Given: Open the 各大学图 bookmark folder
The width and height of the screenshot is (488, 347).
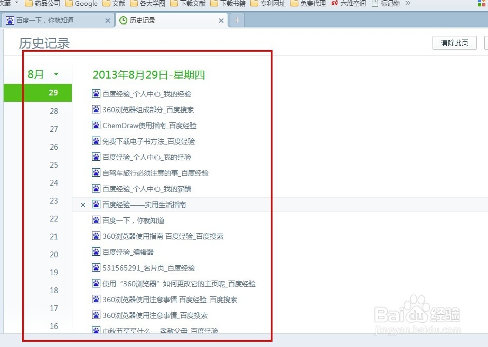Looking at the screenshot, I should click(x=147, y=3).
